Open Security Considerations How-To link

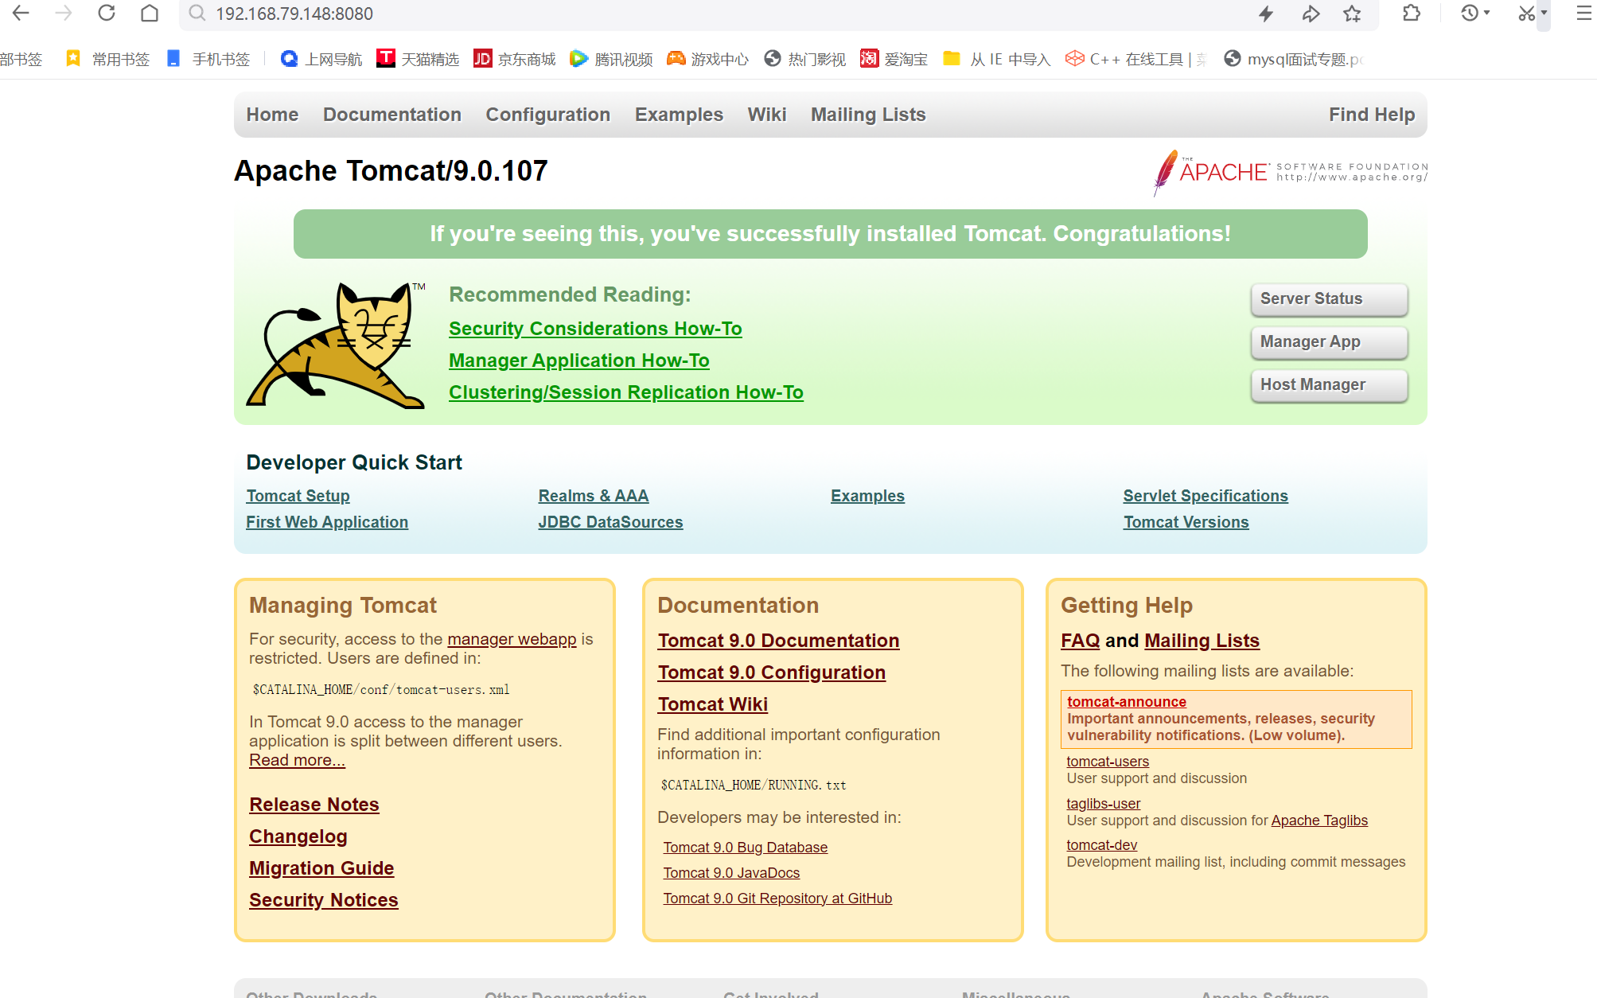pos(595,329)
